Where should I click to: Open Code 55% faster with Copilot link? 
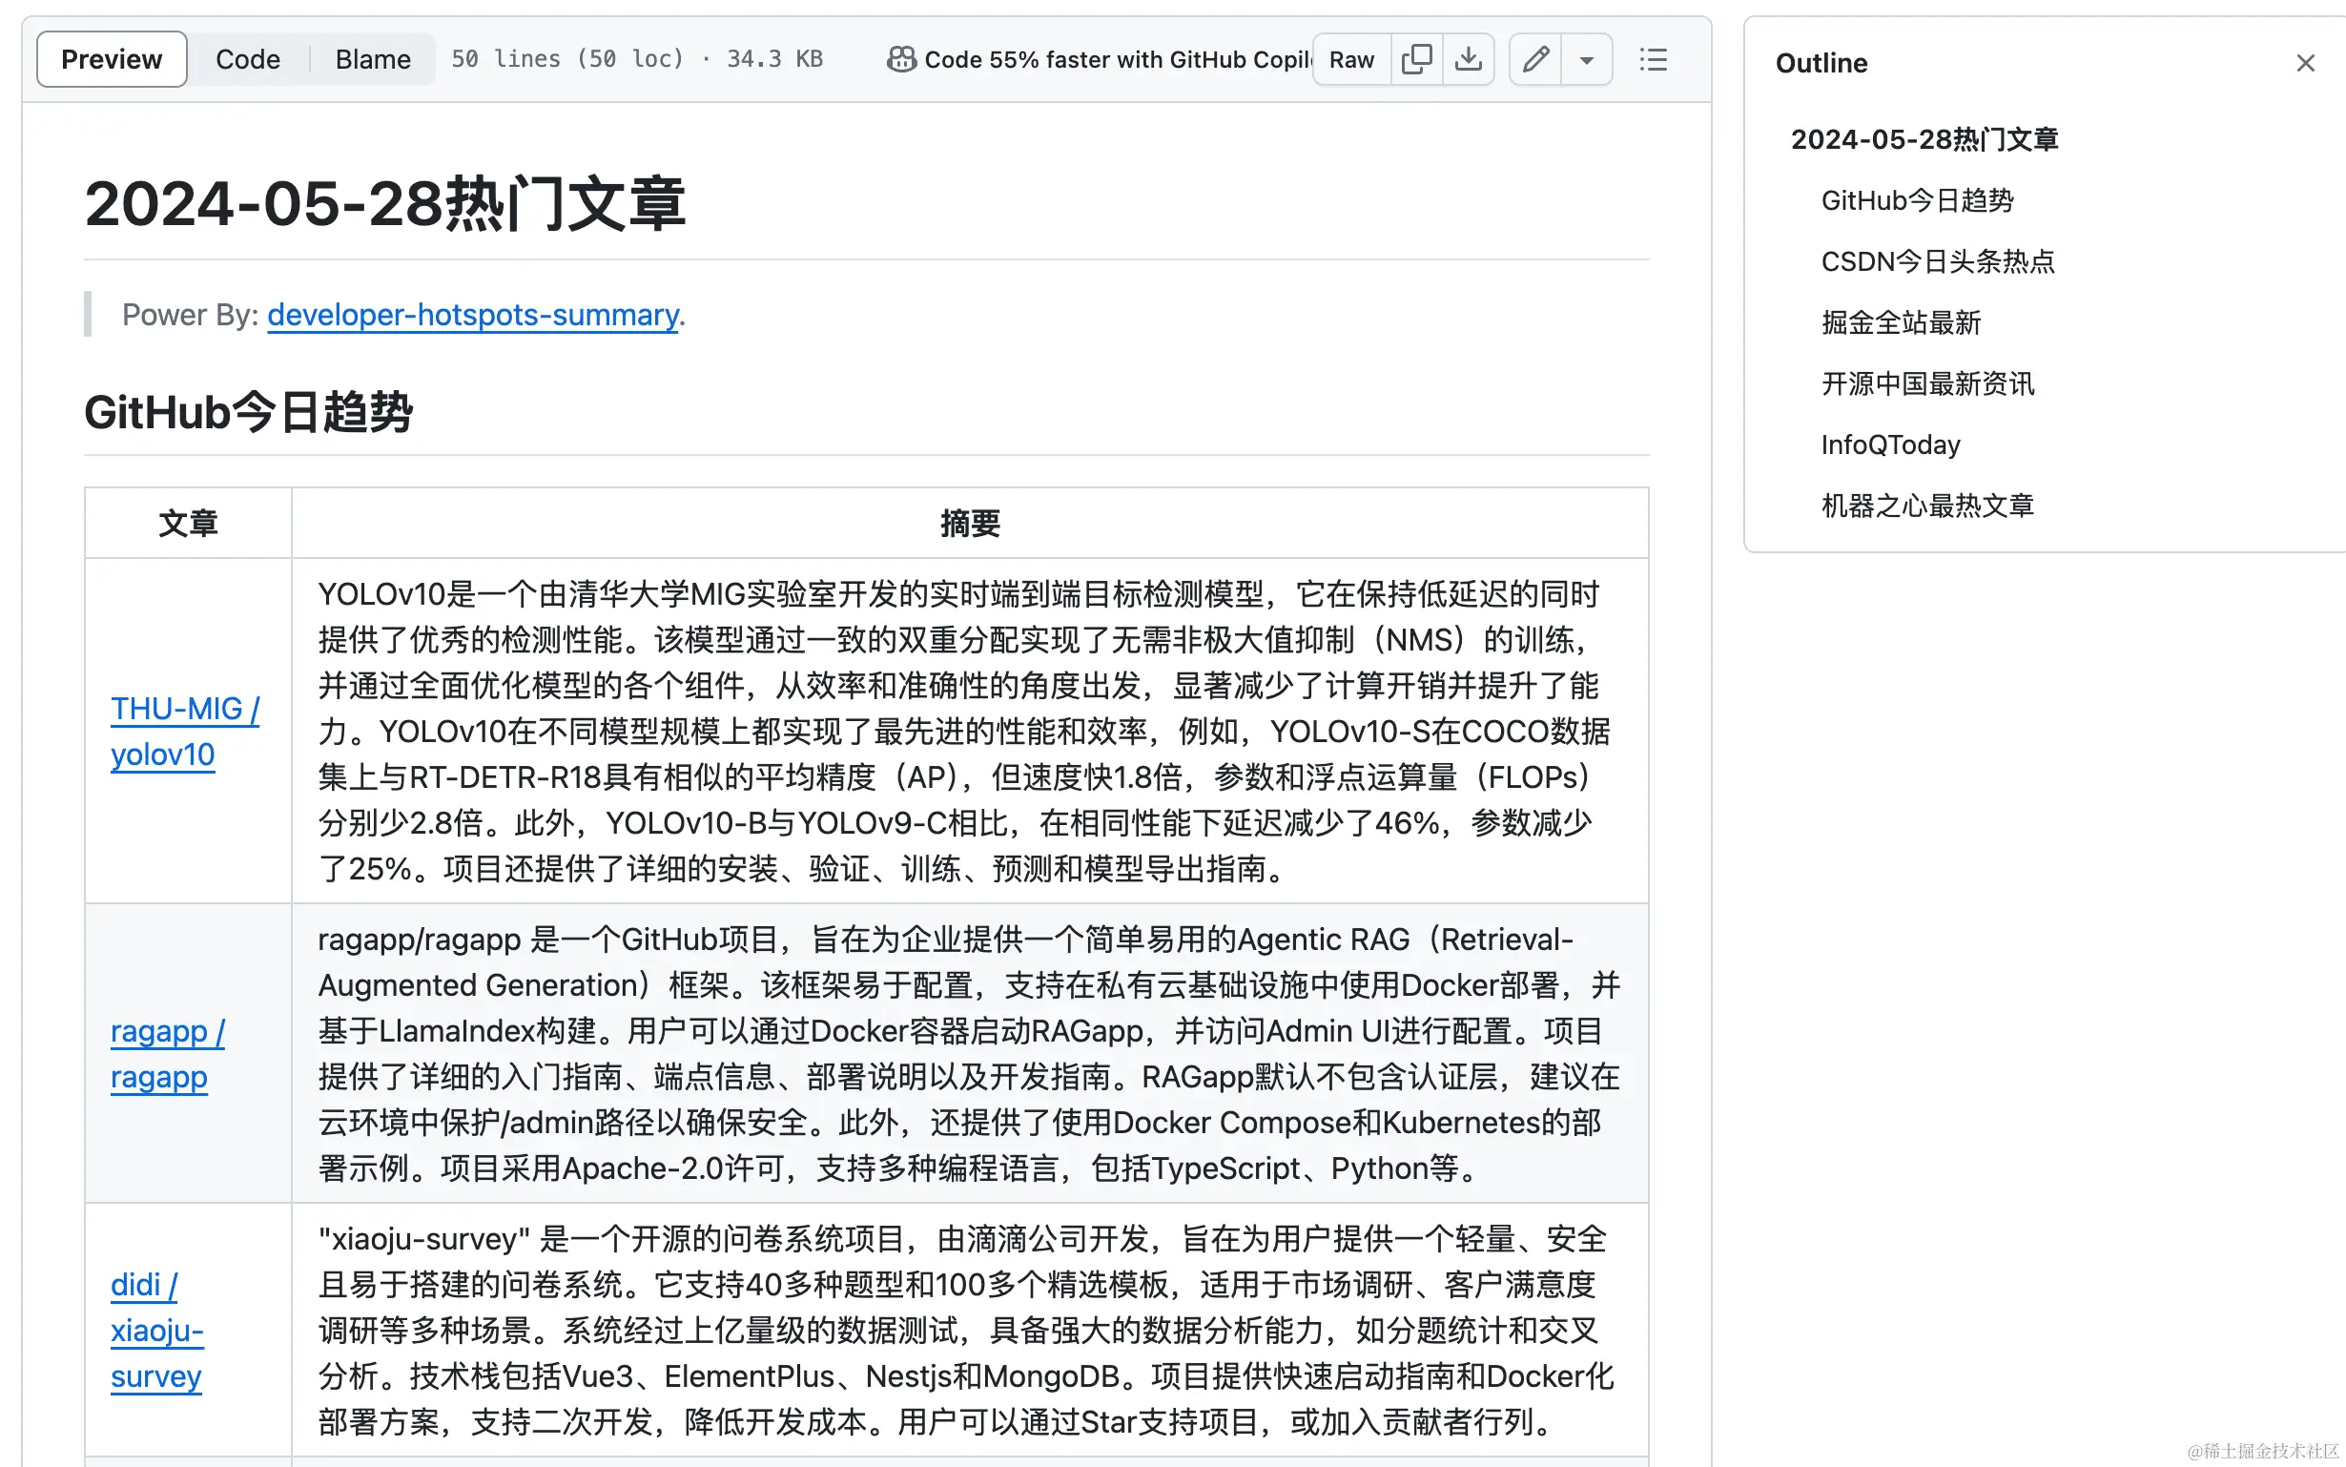click(x=1117, y=59)
